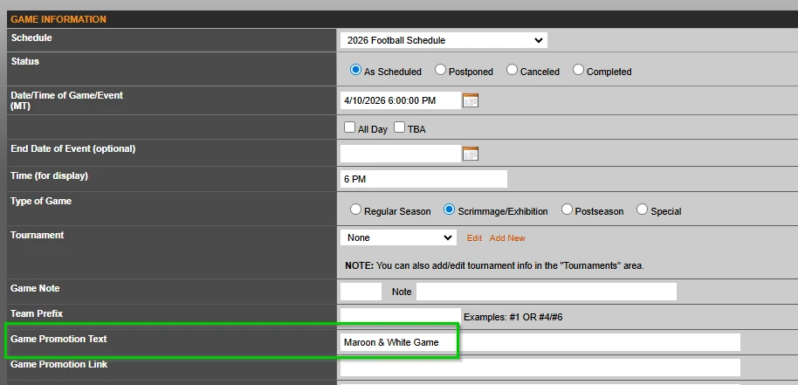Select the Canceled status
This screenshot has height=385, width=798.
coord(512,70)
